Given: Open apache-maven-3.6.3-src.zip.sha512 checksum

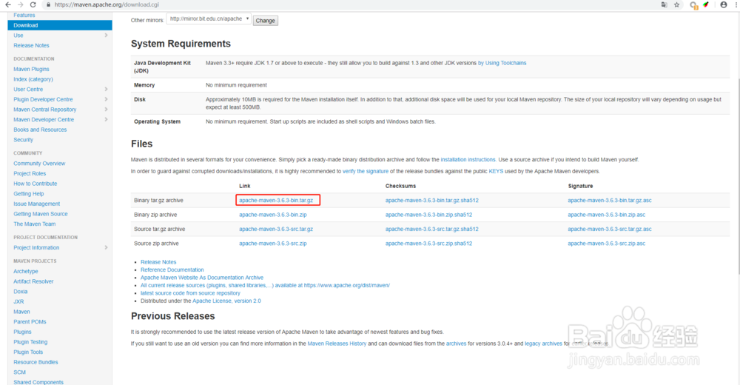Looking at the screenshot, I should click(x=428, y=244).
